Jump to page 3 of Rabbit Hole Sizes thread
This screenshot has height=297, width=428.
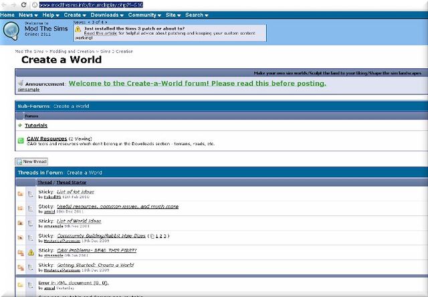pyautogui.click(x=165, y=236)
